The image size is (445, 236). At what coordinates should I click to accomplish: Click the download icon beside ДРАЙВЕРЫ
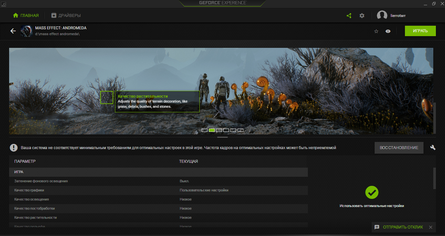point(54,15)
